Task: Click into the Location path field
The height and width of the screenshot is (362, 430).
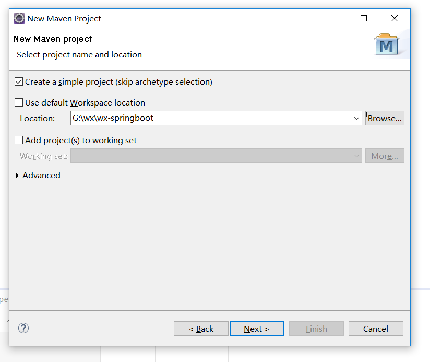Action: [209, 119]
